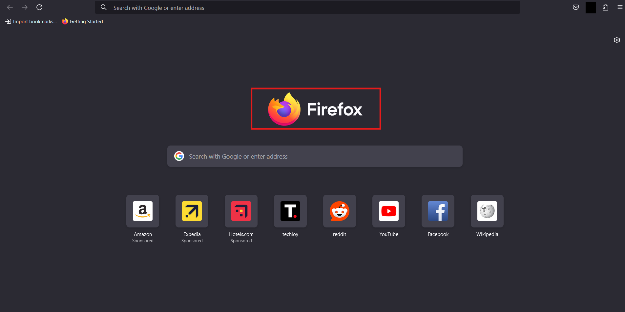Open the Getting Started bookmark
Viewport: 625px width, 312px height.
pyautogui.click(x=82, y=21)
